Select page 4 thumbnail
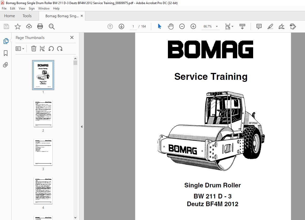The image size is (305, 220). [x=43, y=191]
